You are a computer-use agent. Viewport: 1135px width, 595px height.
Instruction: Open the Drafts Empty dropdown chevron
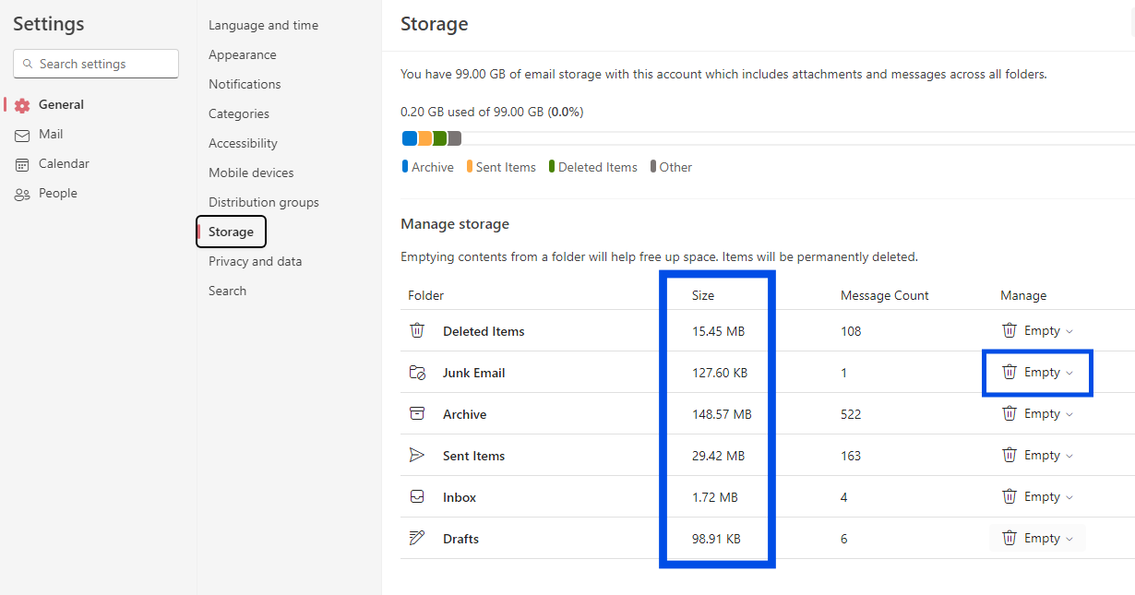coord(1070,539)
